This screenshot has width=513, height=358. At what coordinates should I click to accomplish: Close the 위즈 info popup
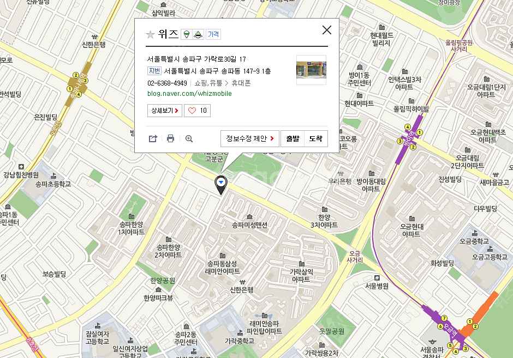click(326, 30)
